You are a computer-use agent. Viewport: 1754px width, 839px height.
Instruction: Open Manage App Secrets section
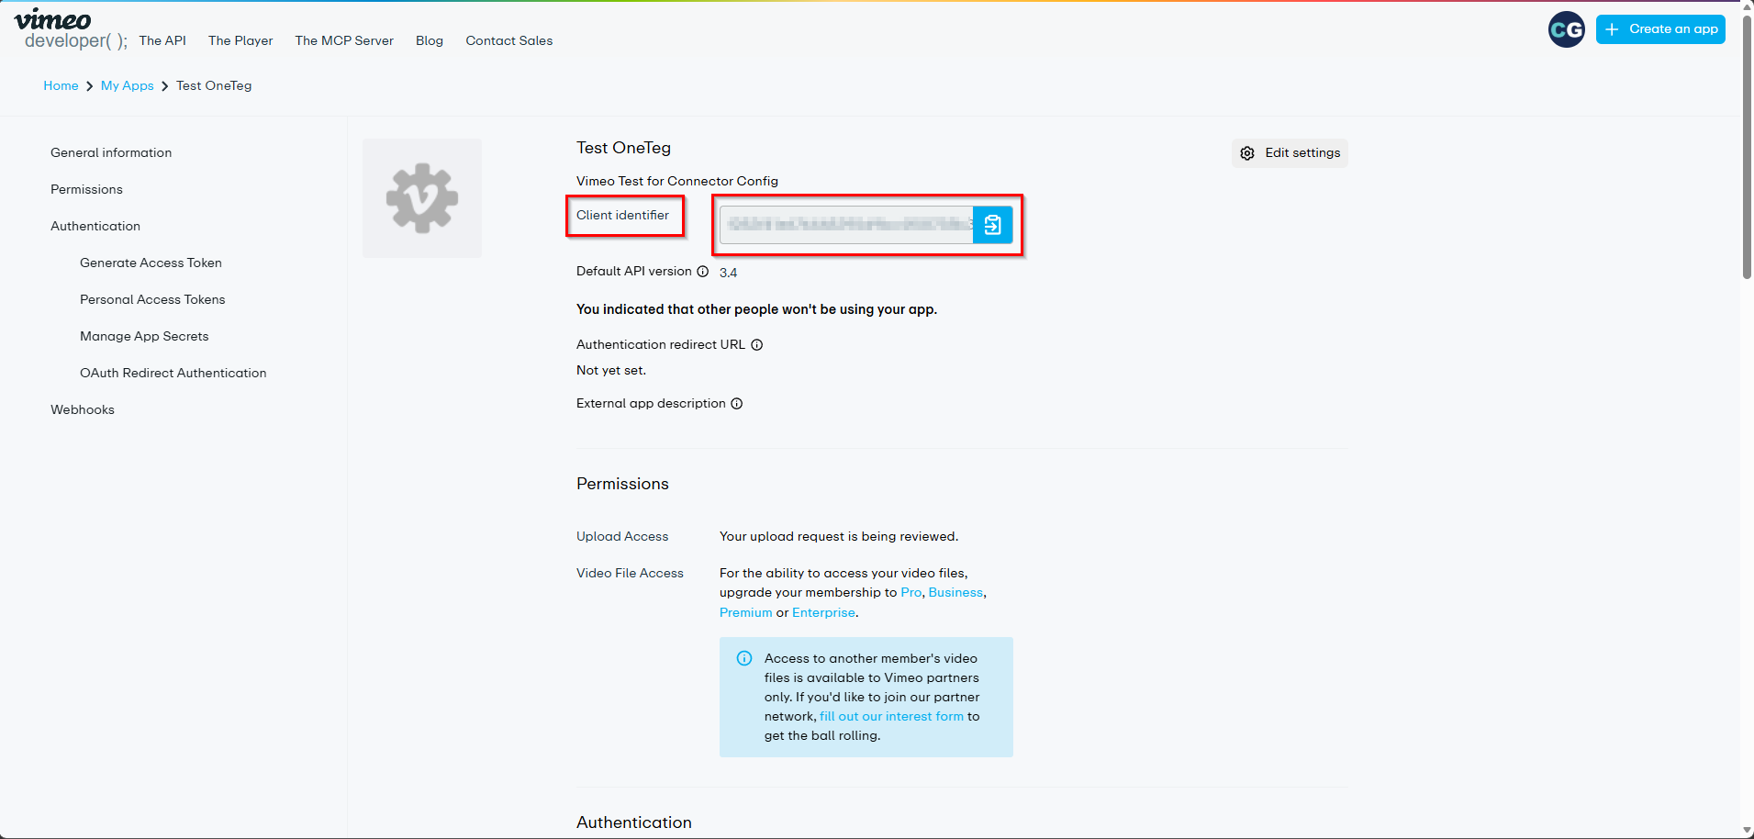[144, 336]
